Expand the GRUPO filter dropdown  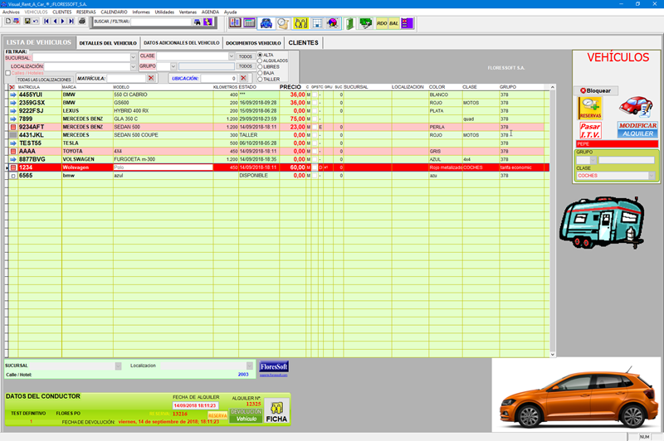(173, 66)
